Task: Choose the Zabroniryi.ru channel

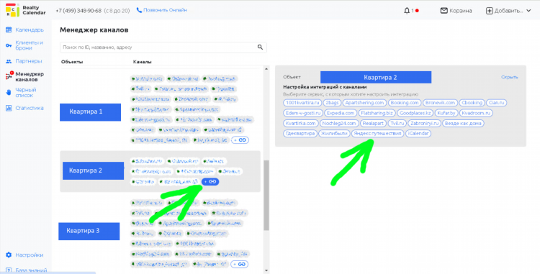Action: [424, 123]
